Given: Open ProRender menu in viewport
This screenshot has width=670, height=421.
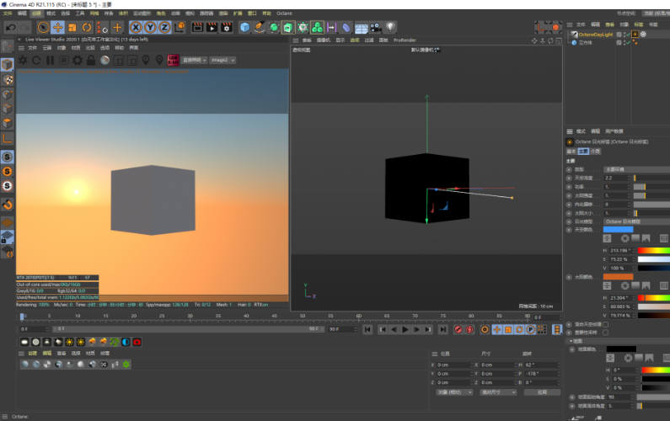Looking at the screenshot, I should pos(405,40).
